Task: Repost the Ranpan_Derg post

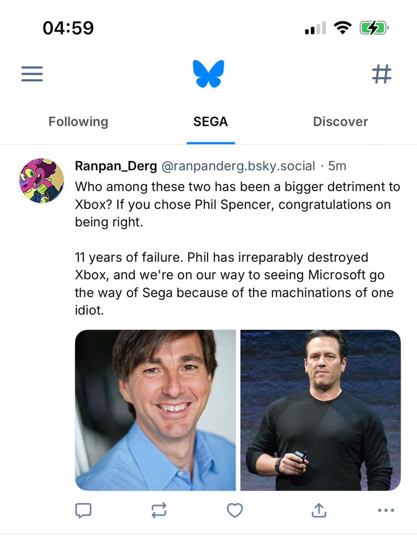Action: pos(159,511)
